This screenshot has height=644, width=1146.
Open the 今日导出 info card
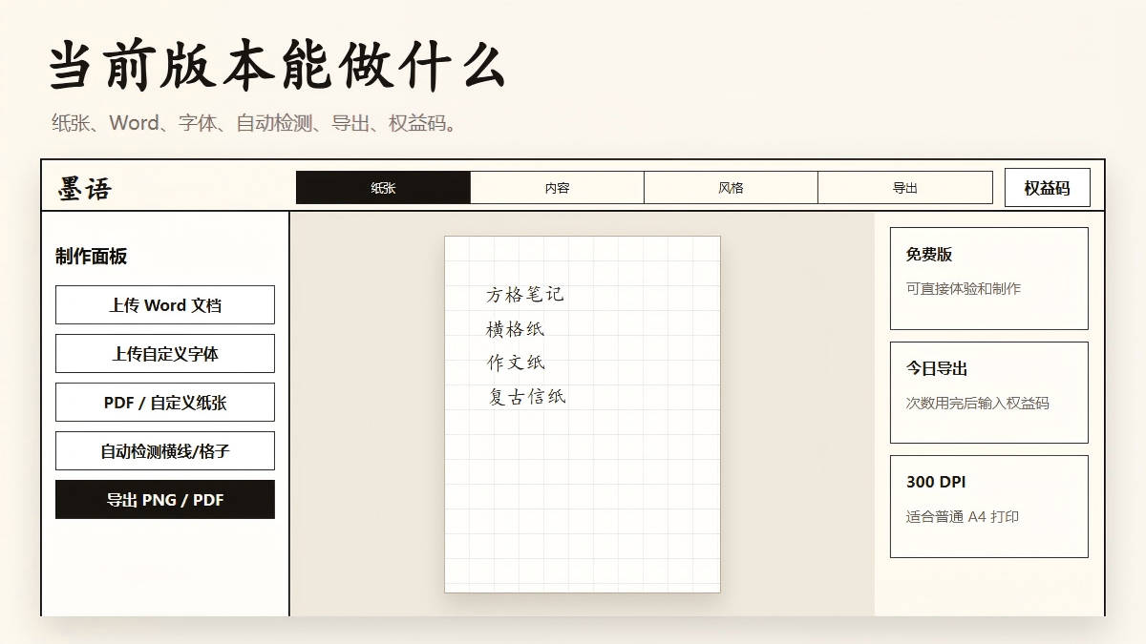click(x=989, y=392)
